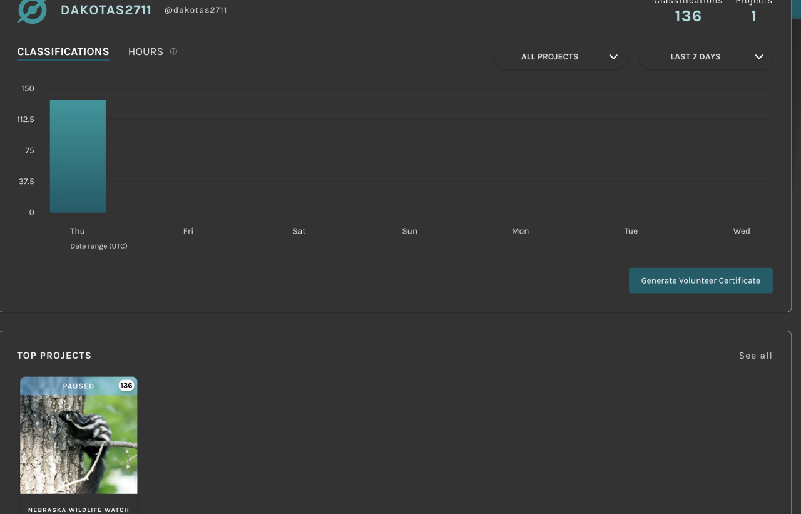Click the PAUSED label on project card
This screenshot has width=801, height=514.
pos(79,386)
